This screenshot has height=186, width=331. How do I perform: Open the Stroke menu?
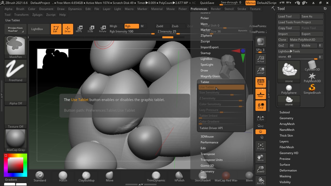tap(242, 9)
